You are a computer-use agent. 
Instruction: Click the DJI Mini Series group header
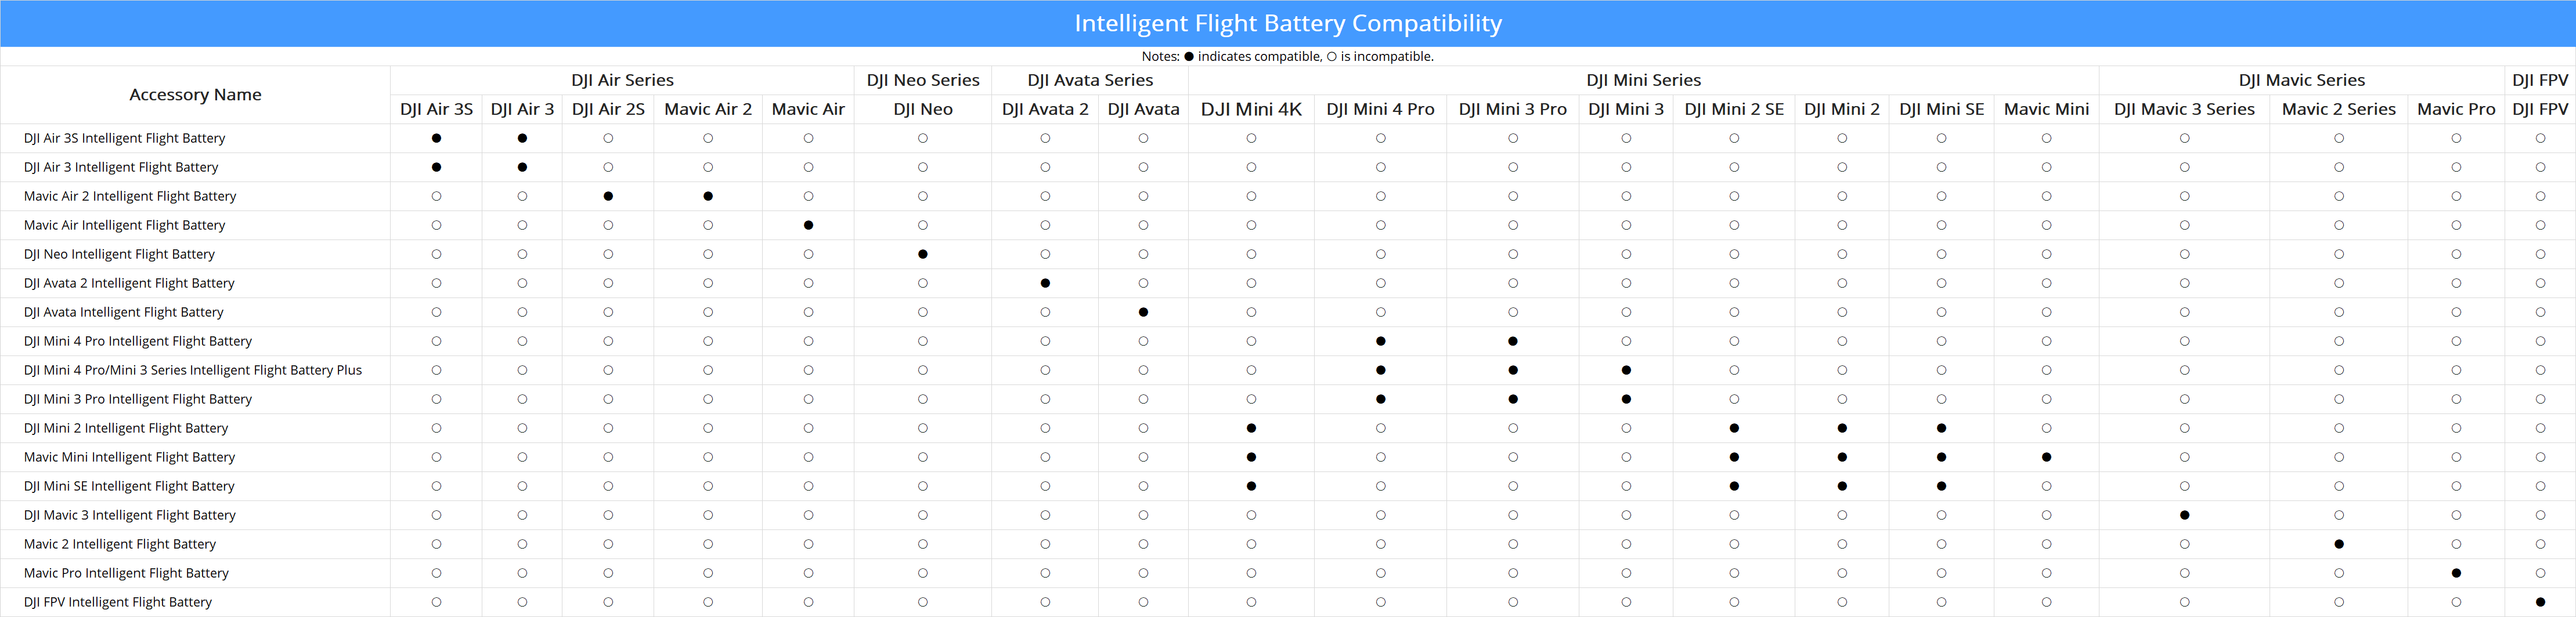1643,80
